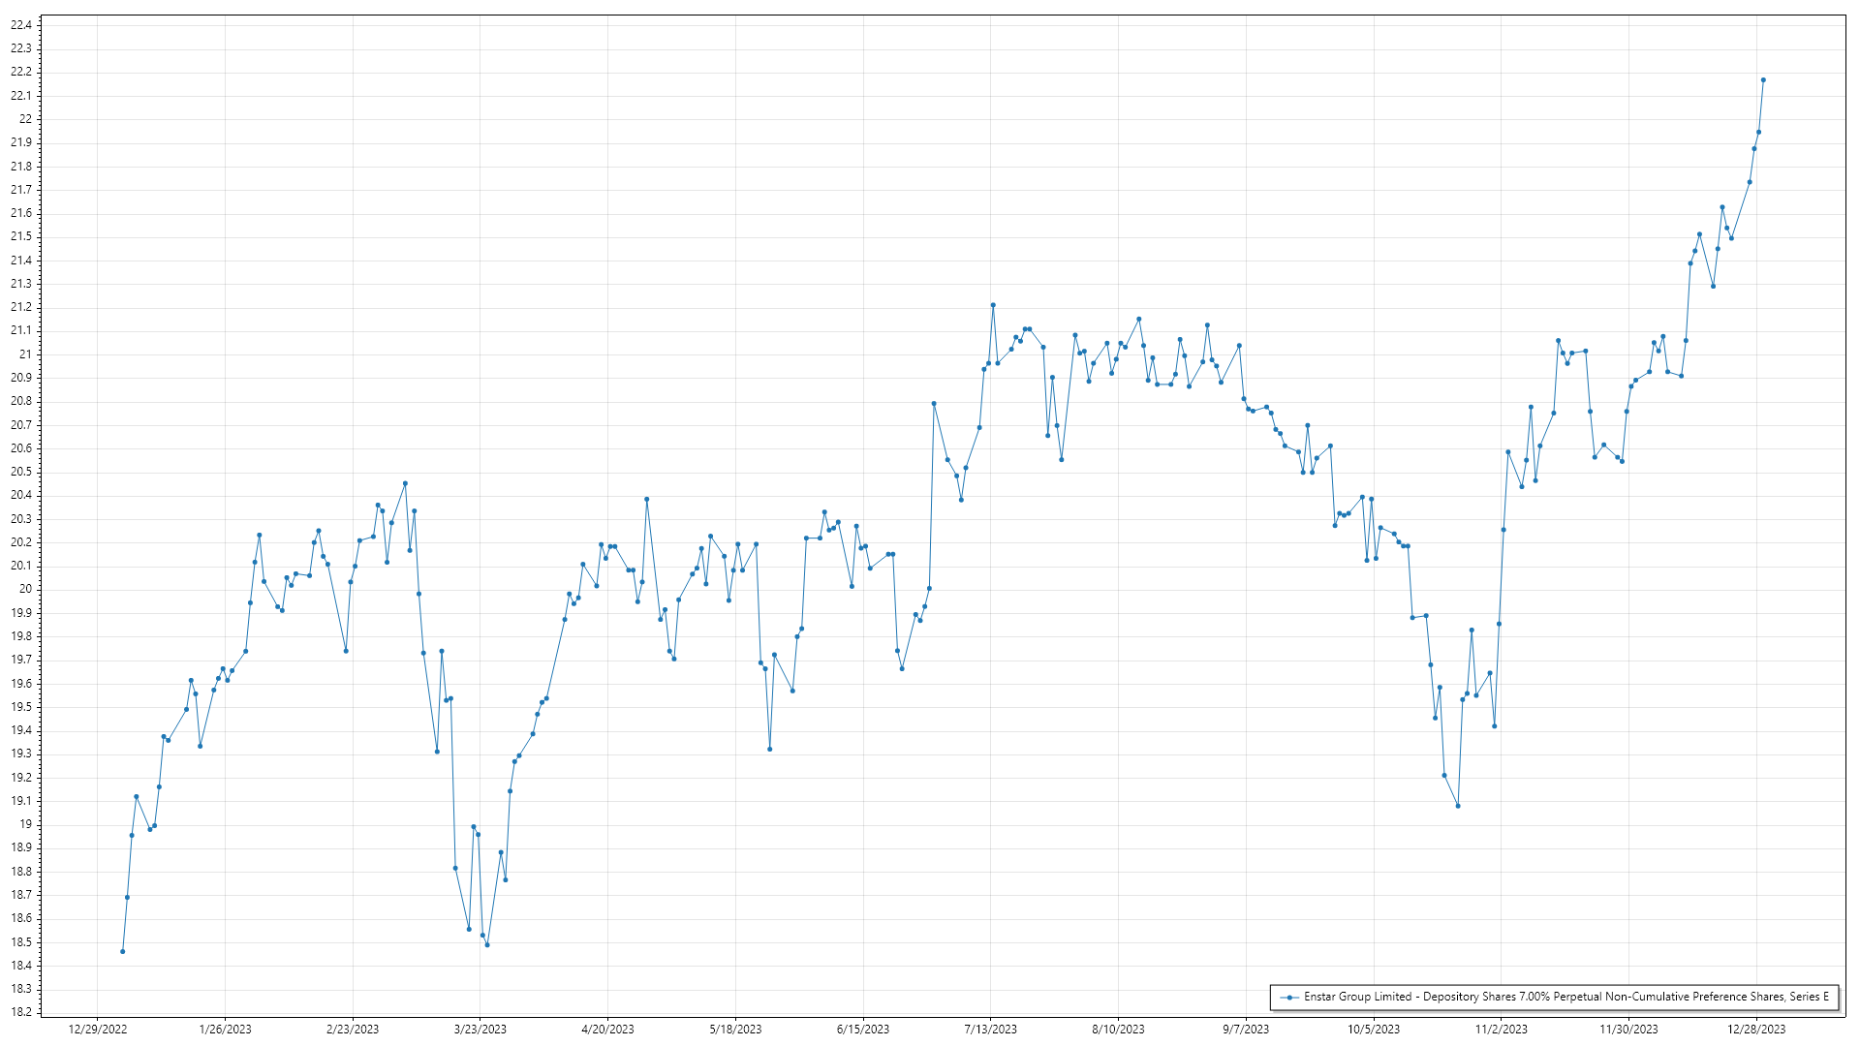Click the 4/20/2023 x-axis date label
The width and height of the screenshot is (1860, 1046).
(x=607, y=1029)
